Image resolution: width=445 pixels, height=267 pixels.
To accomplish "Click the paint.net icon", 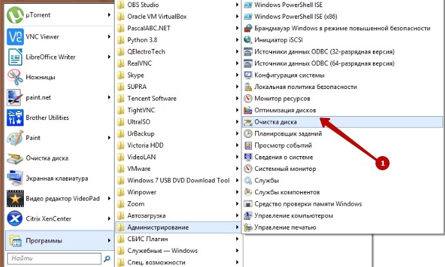I will [x=14, y=97].
